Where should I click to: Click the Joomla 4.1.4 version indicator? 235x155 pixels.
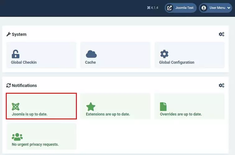(x=153, y=8)
